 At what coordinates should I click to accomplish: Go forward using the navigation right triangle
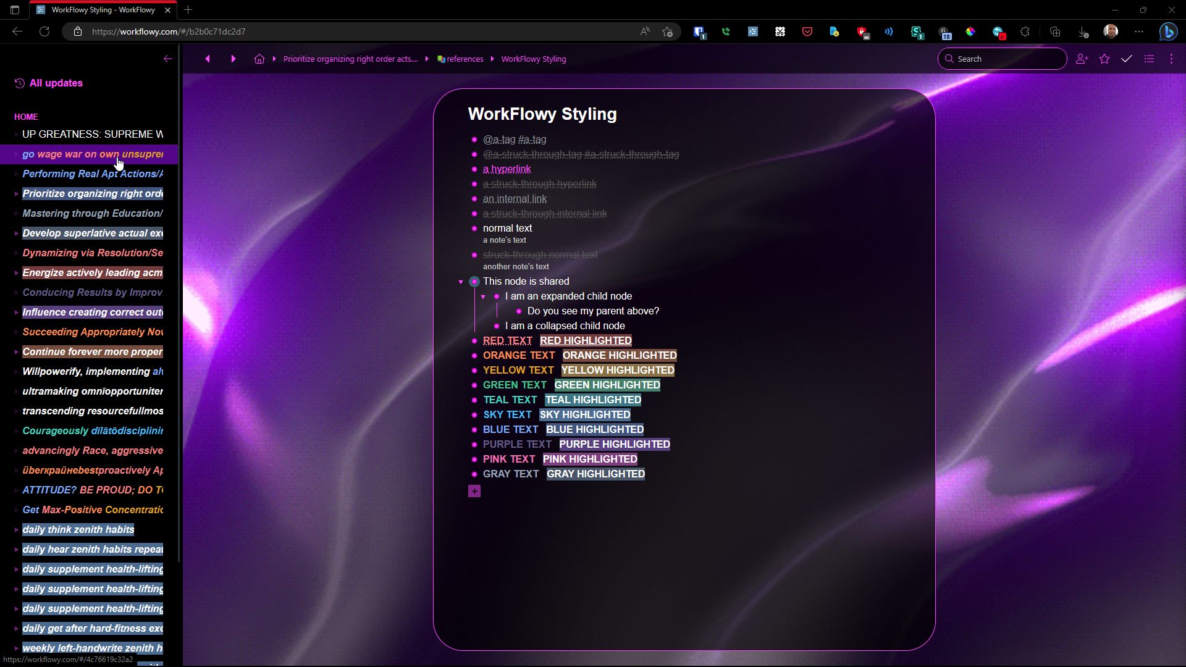pyautogui.click(x=233, y=59)
